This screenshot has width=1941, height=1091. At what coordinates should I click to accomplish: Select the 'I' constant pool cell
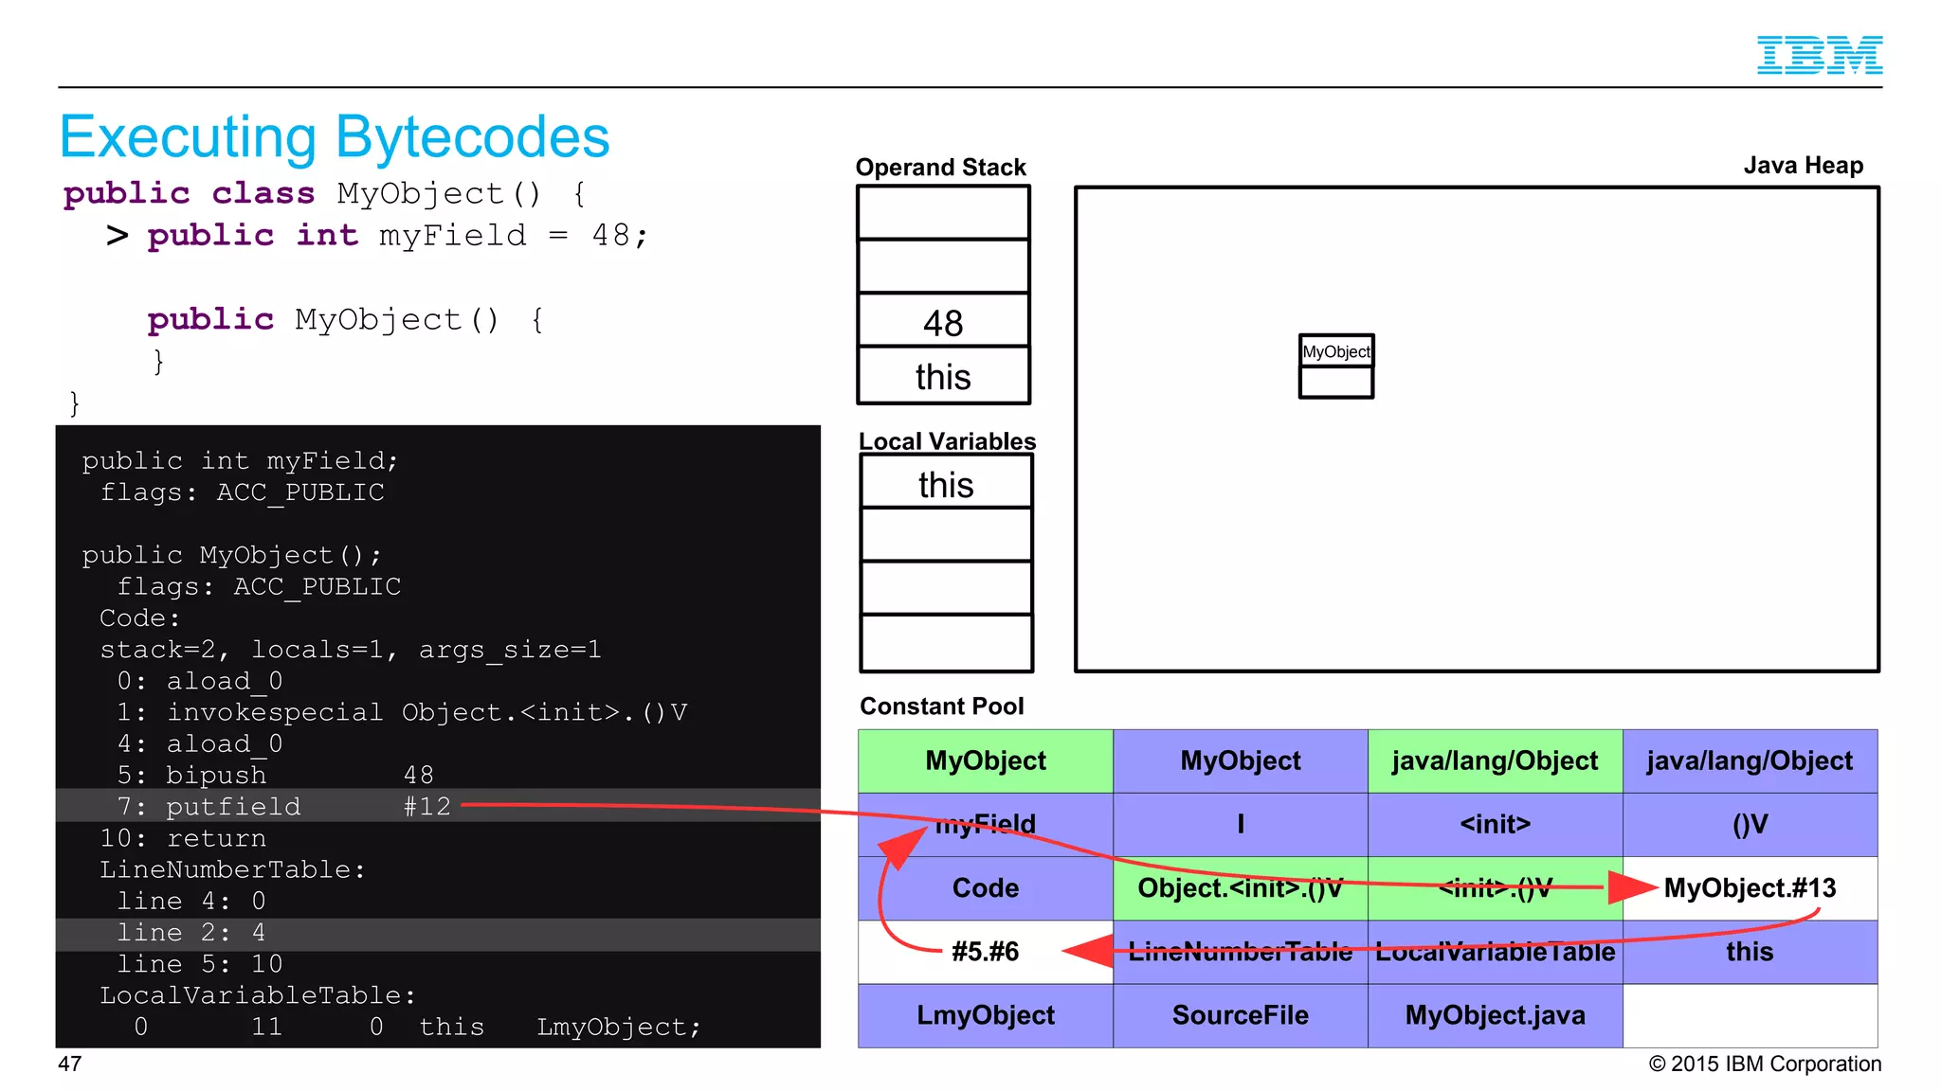[1240, 824]
